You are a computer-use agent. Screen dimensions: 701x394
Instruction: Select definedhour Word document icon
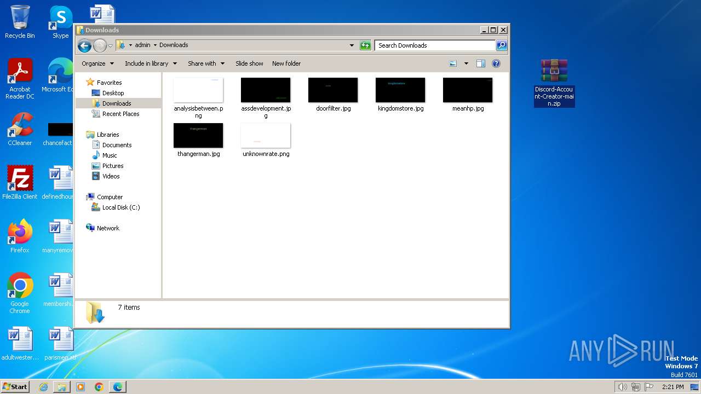click(57, 183)
